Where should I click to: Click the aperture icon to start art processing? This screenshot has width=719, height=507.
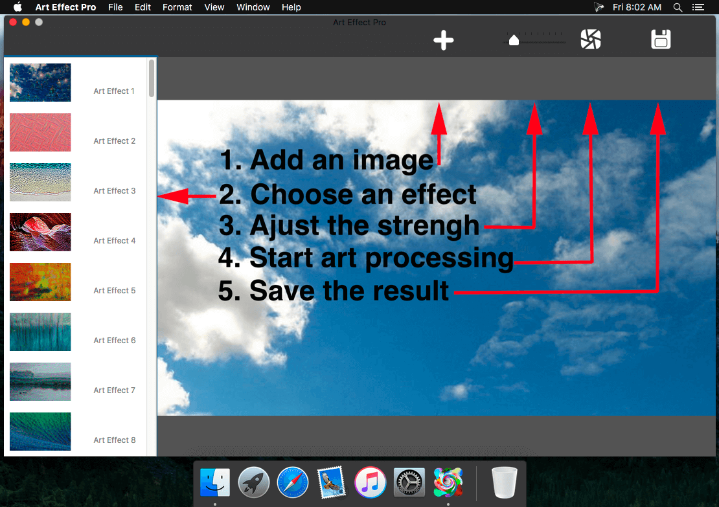coord(591,39)
